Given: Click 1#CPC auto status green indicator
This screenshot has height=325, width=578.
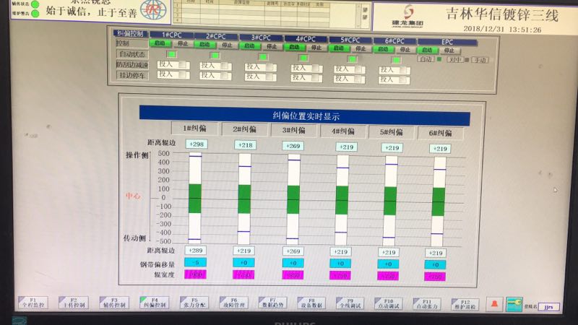Looking at the screenshot, I should pos(171,54).
